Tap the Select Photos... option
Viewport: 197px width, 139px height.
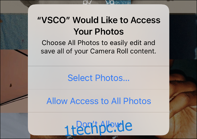[98, 78]
